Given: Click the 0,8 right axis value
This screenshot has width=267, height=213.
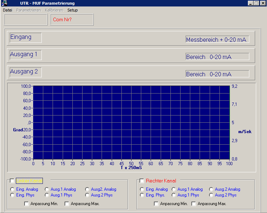Looking at the screenshot, I should pos(235,159).
